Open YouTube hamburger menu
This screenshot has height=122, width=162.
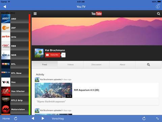click(x=35, y=14)
